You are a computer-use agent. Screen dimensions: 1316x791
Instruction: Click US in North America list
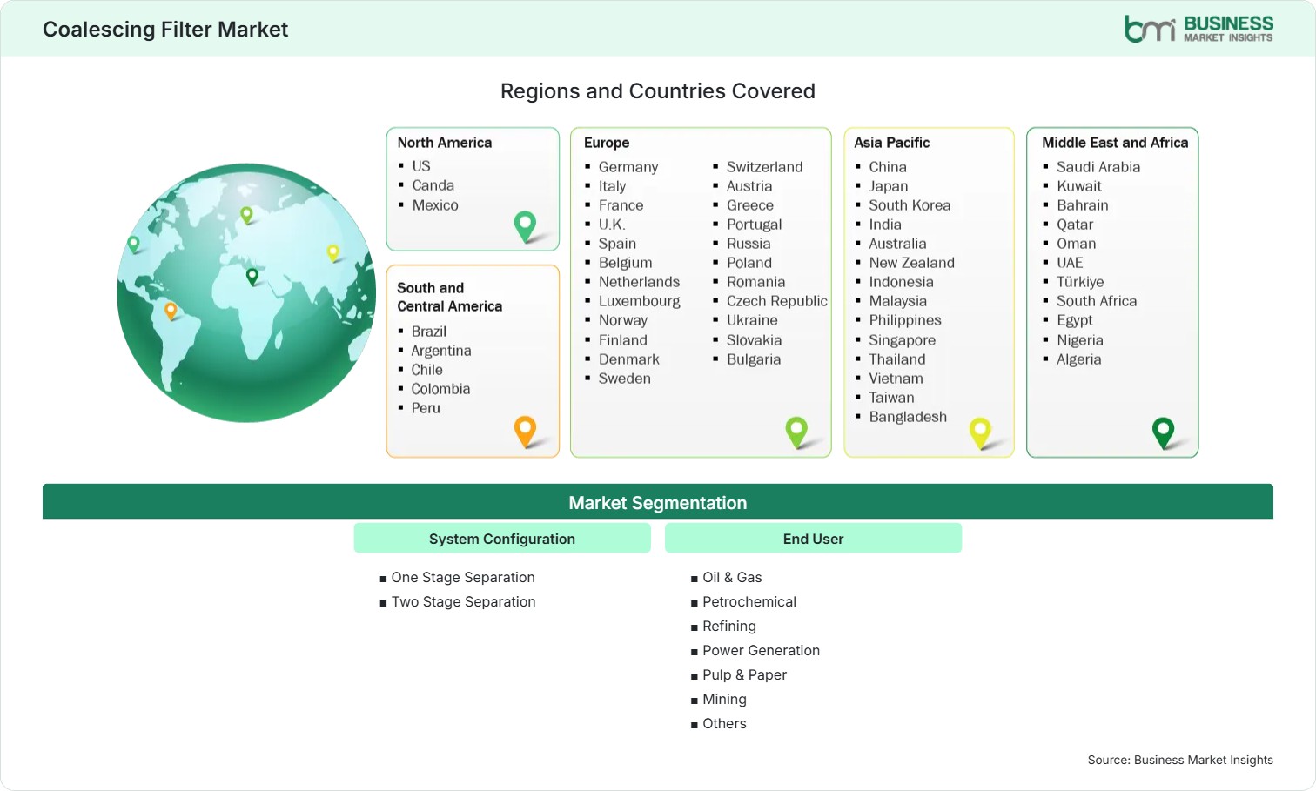421,166
